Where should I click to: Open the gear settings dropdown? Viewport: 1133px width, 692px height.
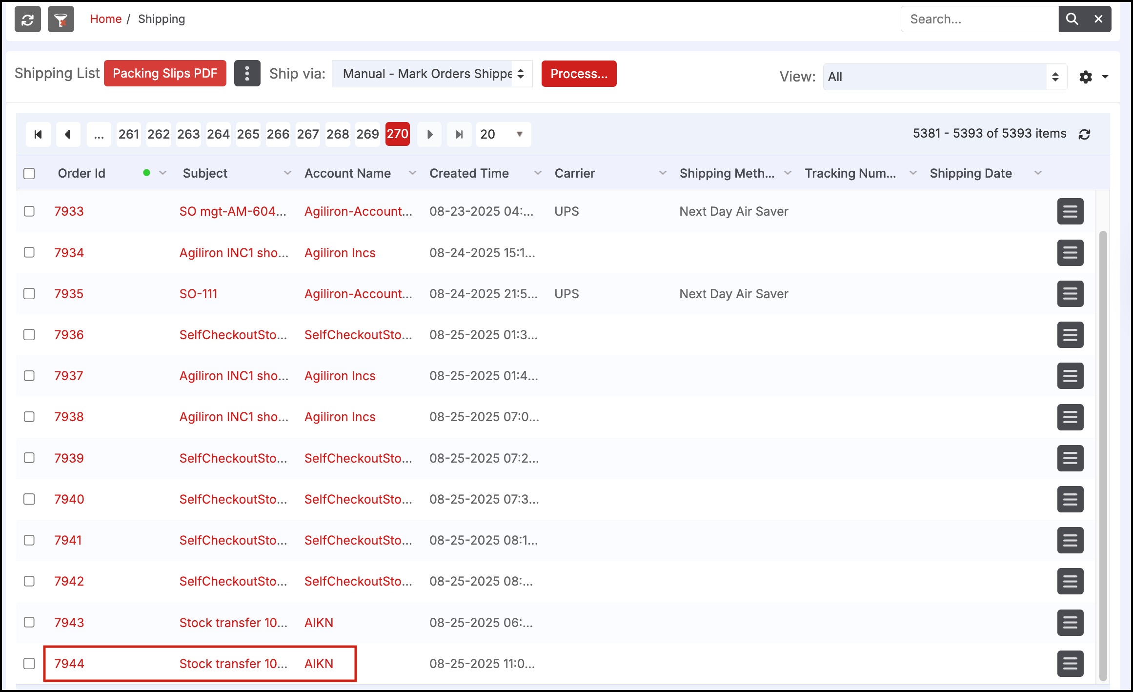pyautogui.click(x=1093, y=77)
